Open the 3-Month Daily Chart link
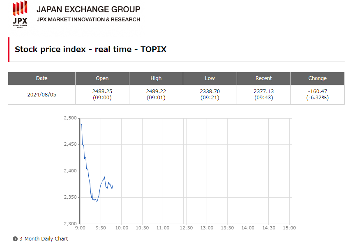Screen dimensions: 357x245 44,239
